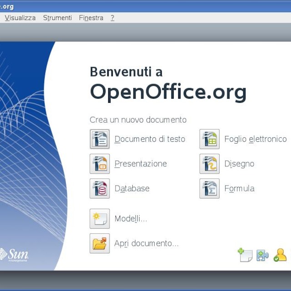Click the Disegno Draw icon
The height and width of the screenshot is (291, 291).
[210, 164]
